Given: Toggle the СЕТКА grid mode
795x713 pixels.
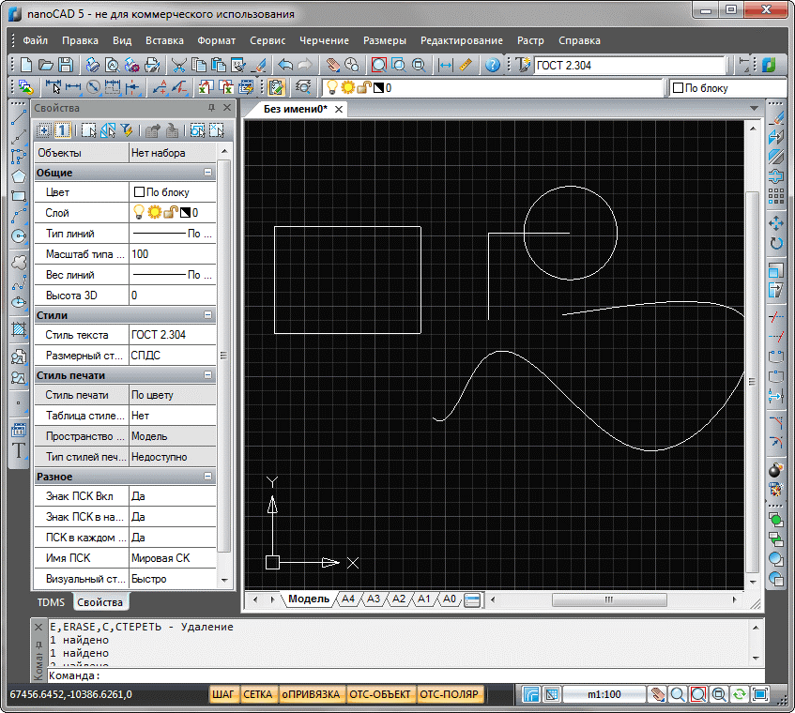Looking at the screenshot, I should [257, 695].
